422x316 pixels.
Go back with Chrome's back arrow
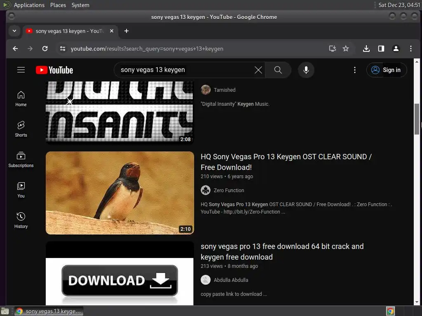pyautogui.click(x=15, y=49)
